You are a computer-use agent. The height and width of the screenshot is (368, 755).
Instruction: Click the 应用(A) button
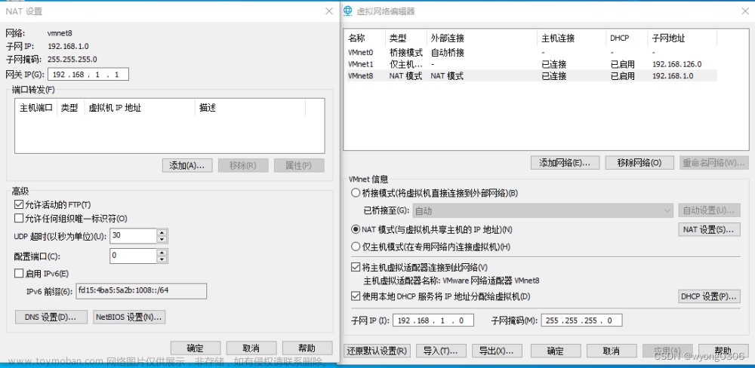click(x=667, y=351)
